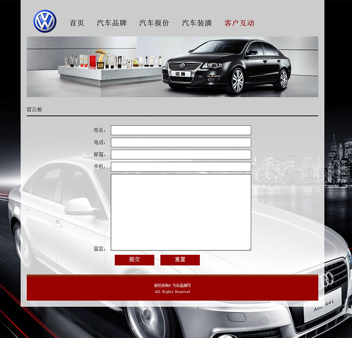Open the 首页 navigation item
Image resolution: width=352 pixels, height=338 pixels.
click(x=77, y=23)
